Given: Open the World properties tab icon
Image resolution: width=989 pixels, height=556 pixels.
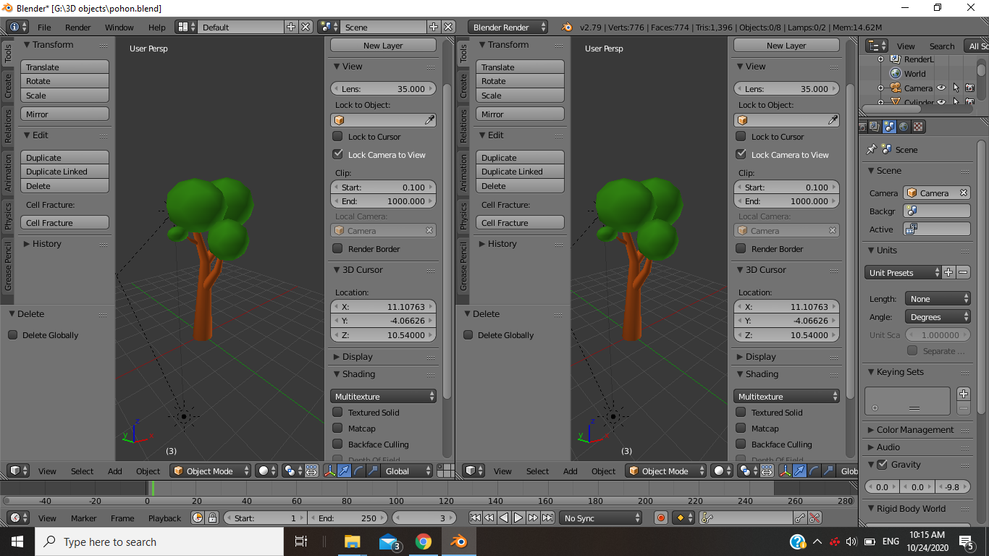Looking at the screenshot, I should click(x=904, y=127).
